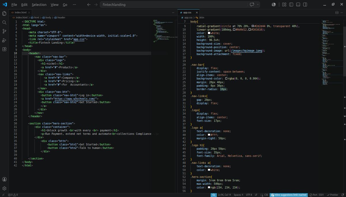Click the hexagon agent icon in title bar

click(273, 5)
